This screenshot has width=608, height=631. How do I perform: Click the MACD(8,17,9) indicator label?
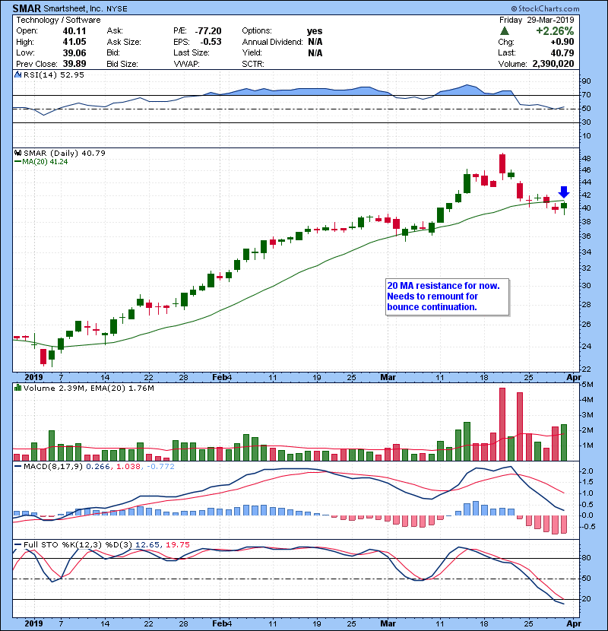tap(53, 467)
